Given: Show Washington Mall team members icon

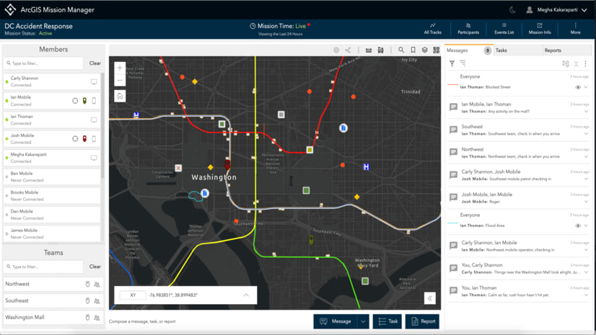Looking at the screenshot, I should click(x=97, y=318).
